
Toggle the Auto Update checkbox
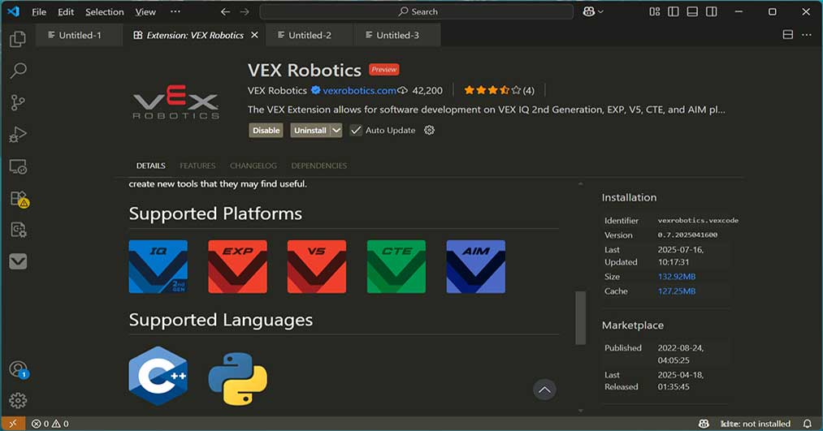click(356, 130)
